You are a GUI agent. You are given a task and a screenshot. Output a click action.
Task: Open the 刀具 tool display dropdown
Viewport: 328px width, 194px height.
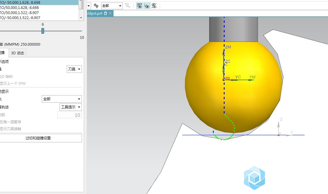74,69
